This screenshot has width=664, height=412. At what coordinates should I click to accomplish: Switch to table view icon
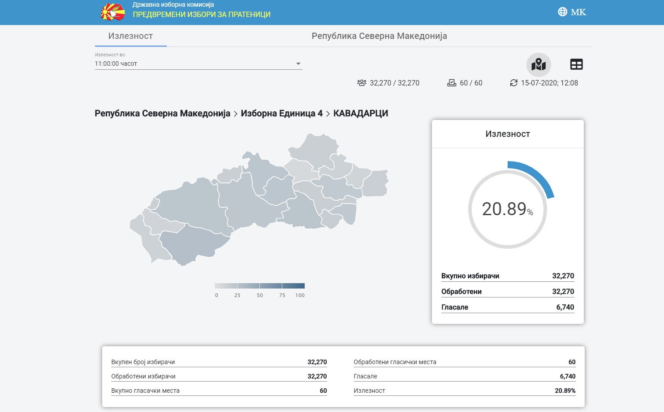click(576, 64)
